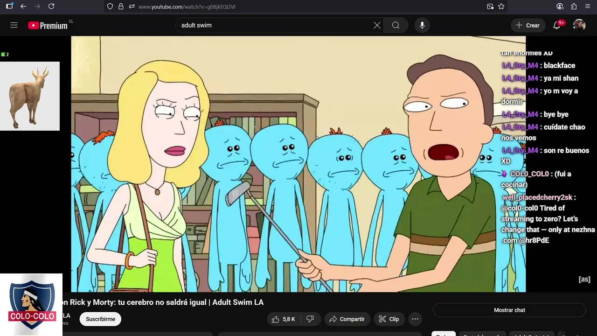The image size is (597, 336).
Task: Clear the 'adult swim' search text
Action: (x=377, y=25)
